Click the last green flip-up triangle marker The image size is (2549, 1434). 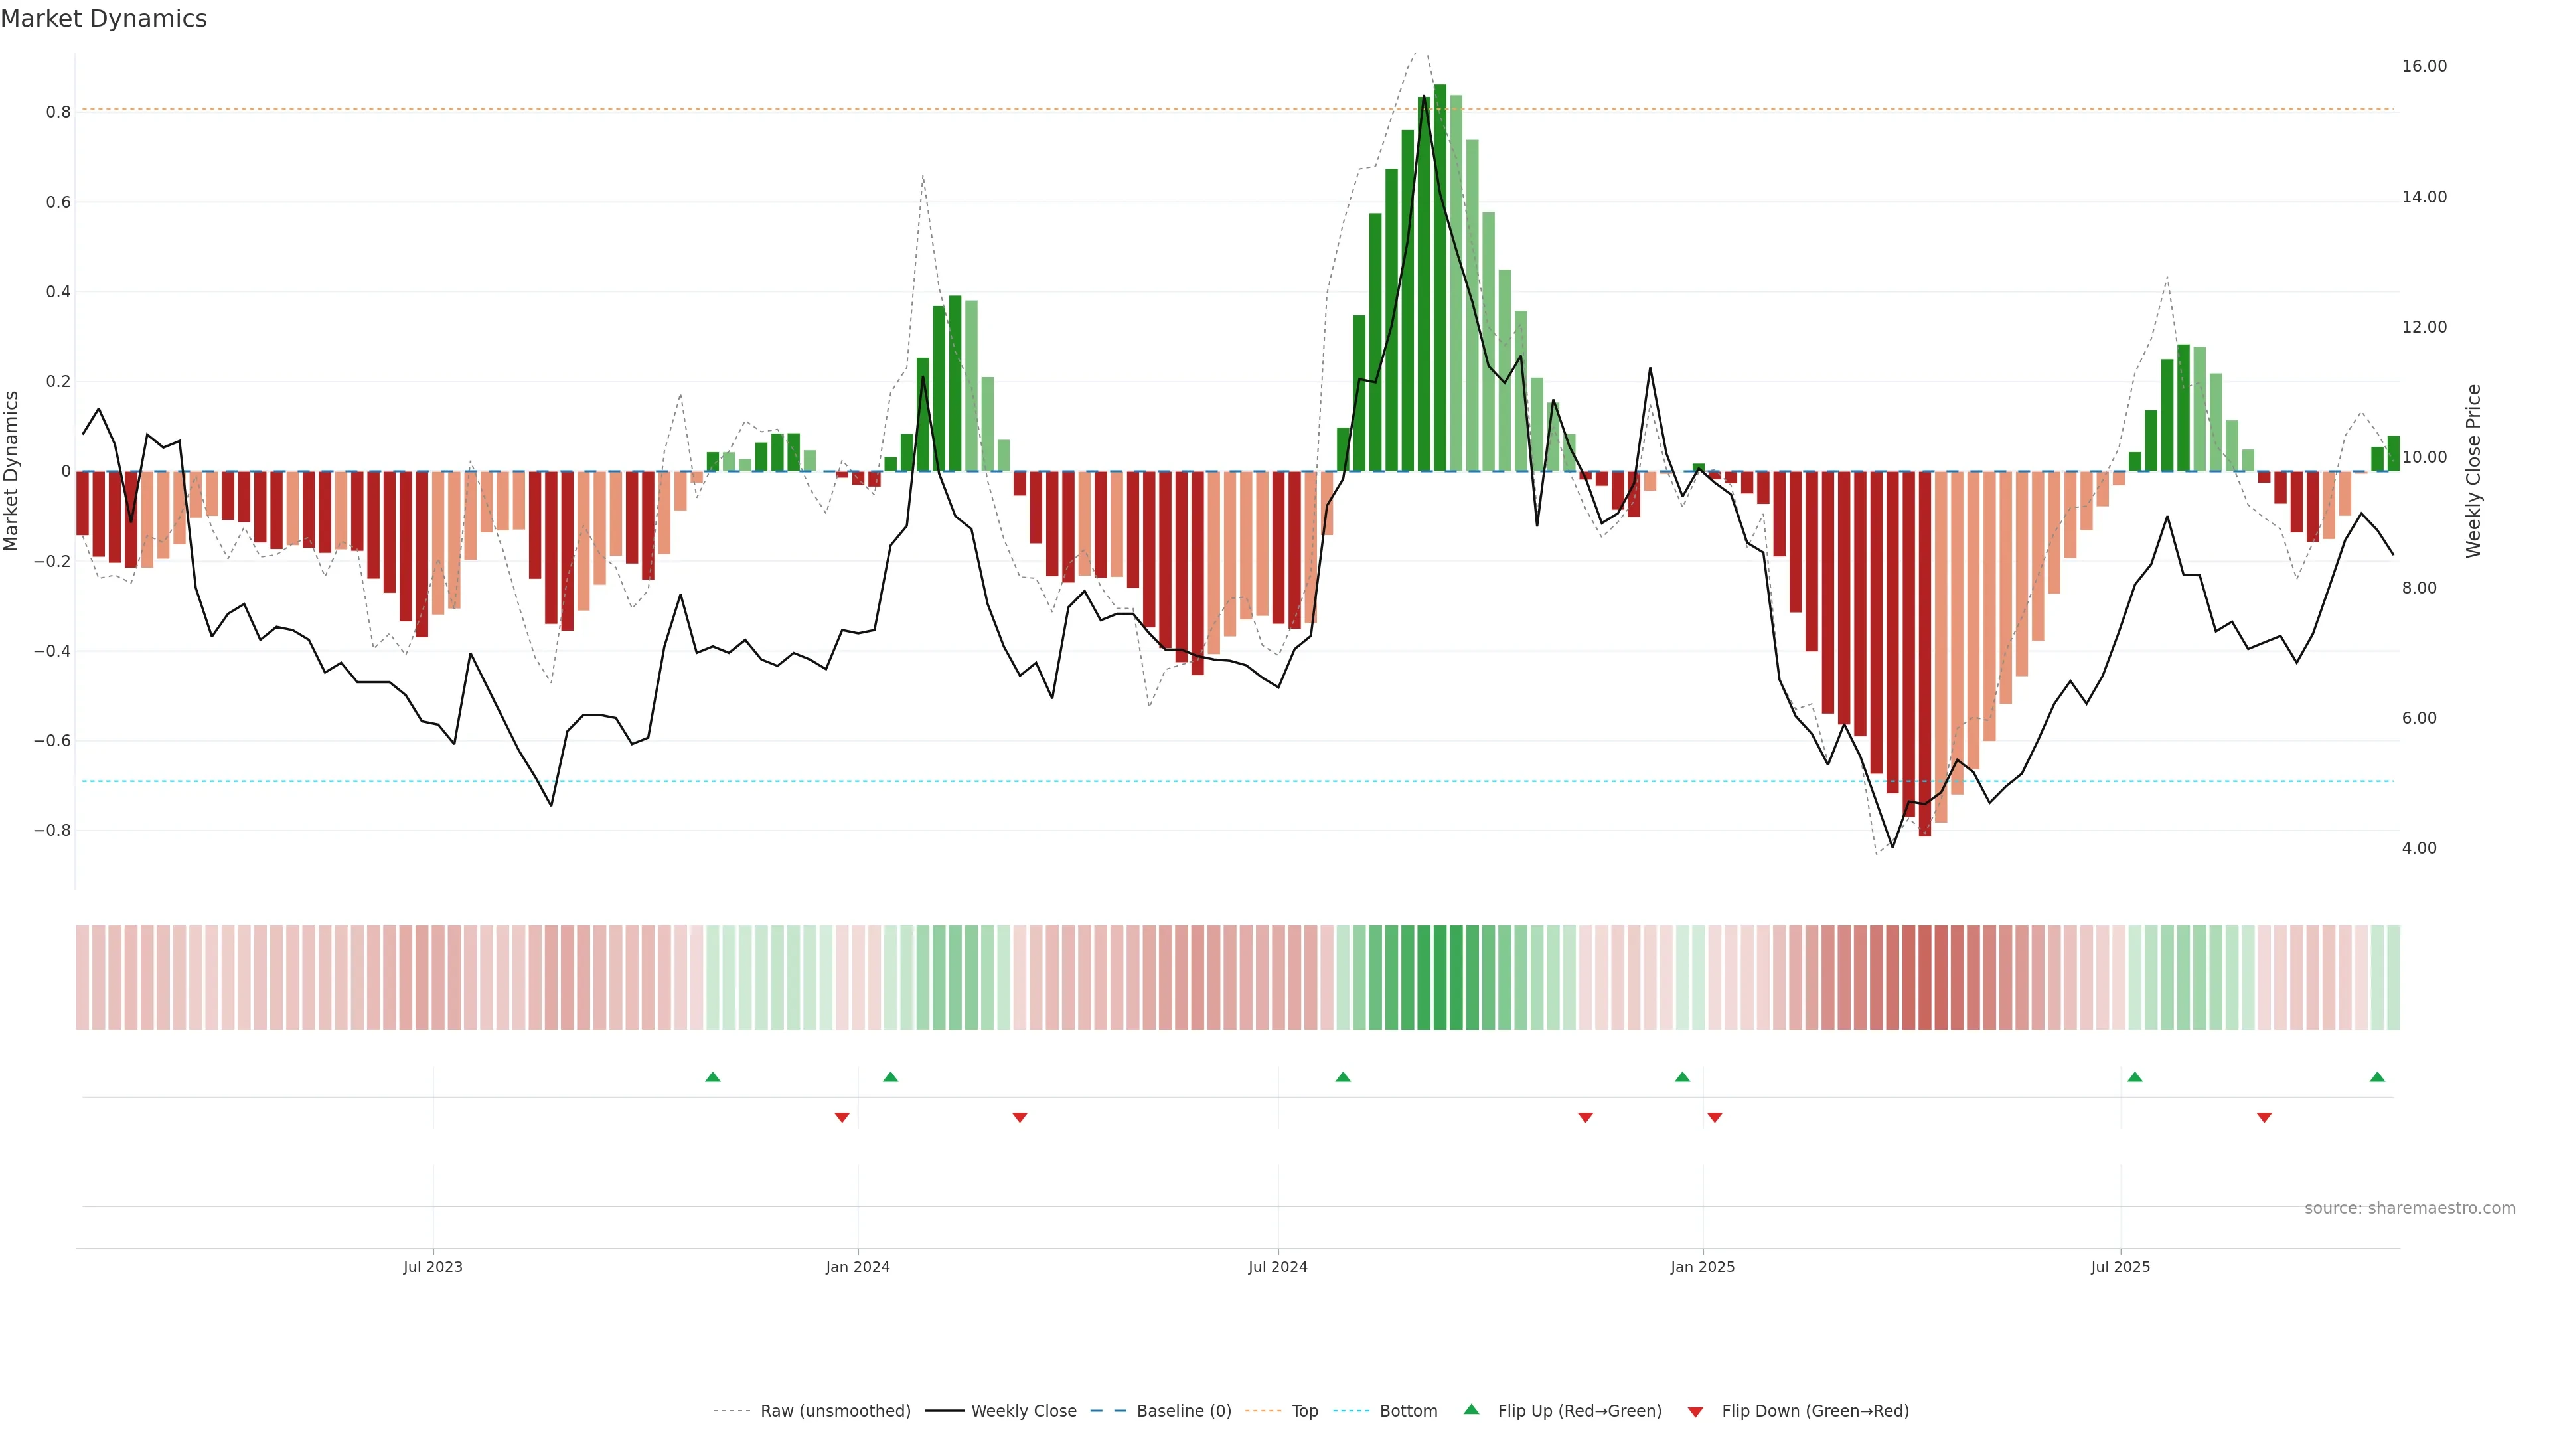pyautogui.click(x=2377, y=1077)
